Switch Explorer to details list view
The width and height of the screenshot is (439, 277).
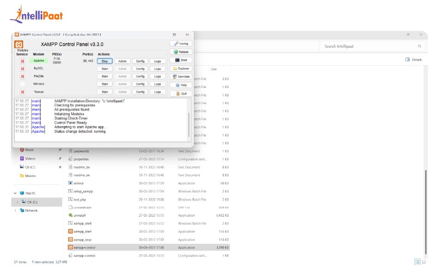[417, 262]
